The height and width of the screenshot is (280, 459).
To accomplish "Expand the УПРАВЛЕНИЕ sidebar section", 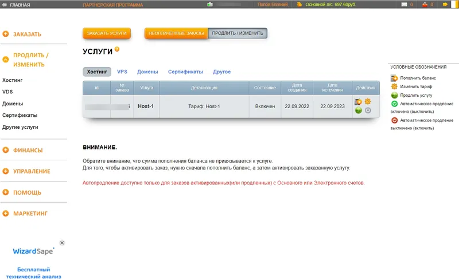I will (x=32, y=171).
